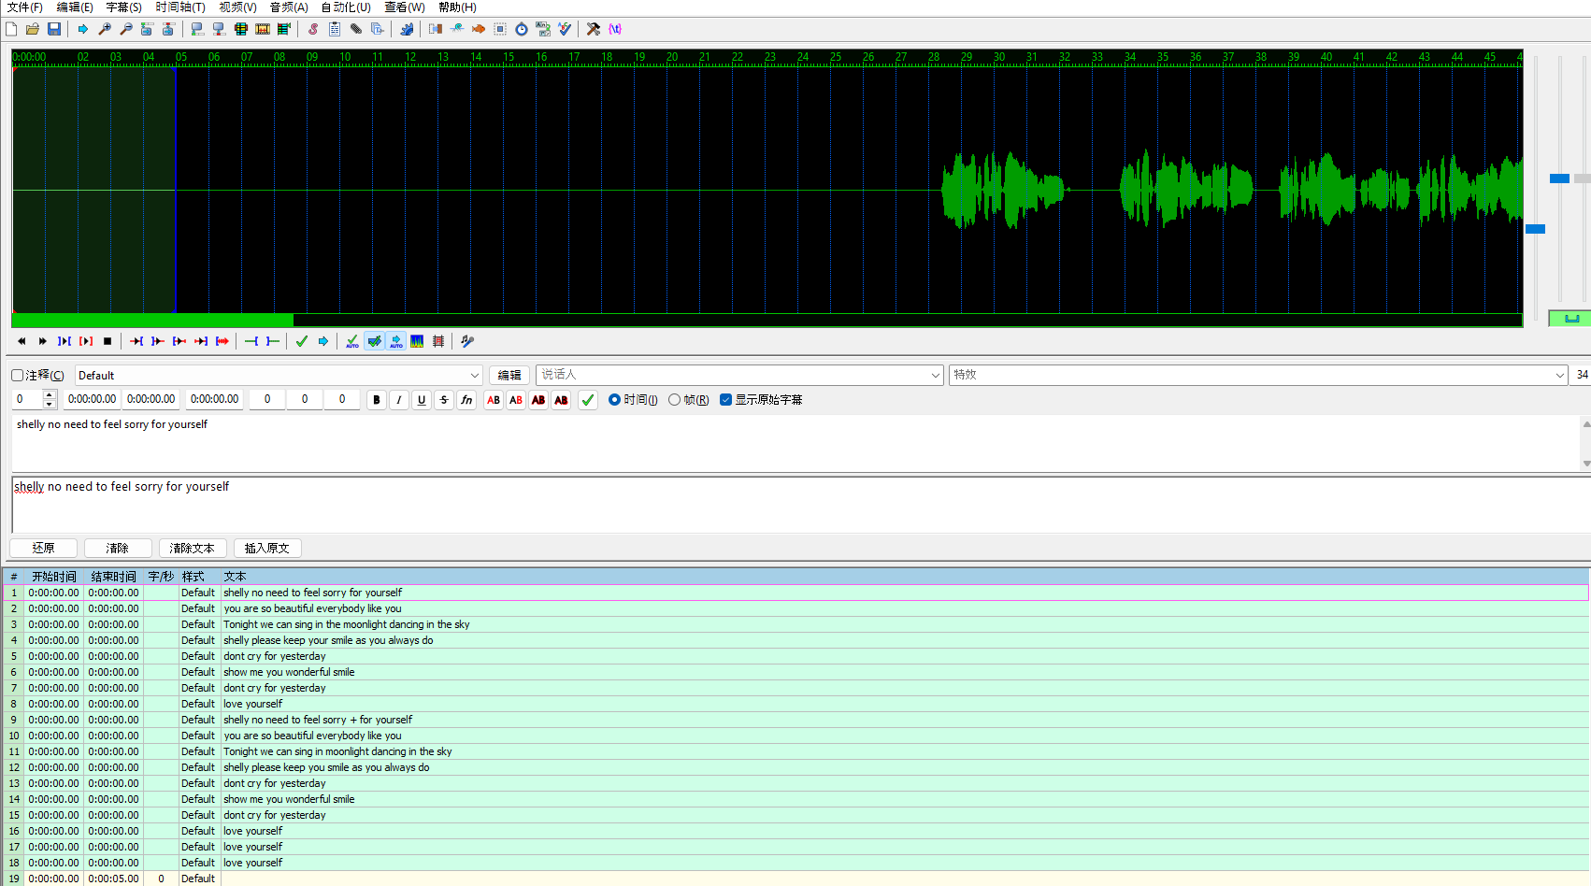Viewport: 1591px width, 886px height.
Task: Enable the 注释 comment checkbox
Action: point(18,376)
